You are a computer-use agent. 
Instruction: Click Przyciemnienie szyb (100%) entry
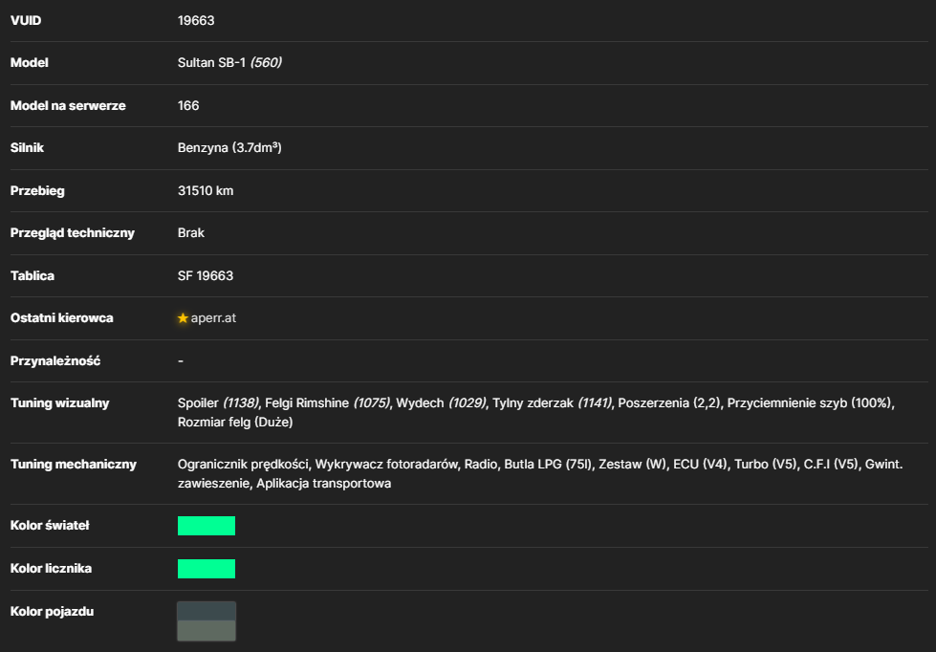pos(810,403)
